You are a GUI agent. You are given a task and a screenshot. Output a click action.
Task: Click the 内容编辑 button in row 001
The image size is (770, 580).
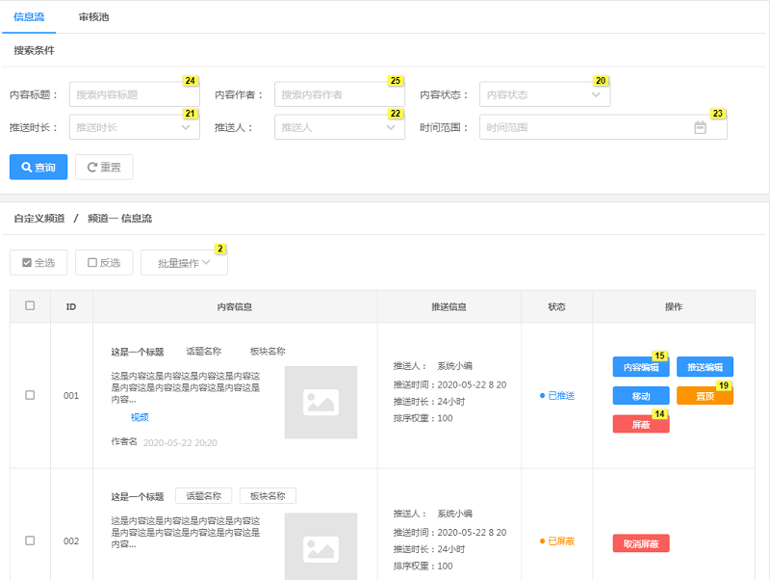641,367
